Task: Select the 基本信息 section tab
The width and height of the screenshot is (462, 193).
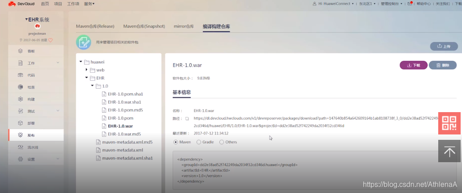Action: 182,92
